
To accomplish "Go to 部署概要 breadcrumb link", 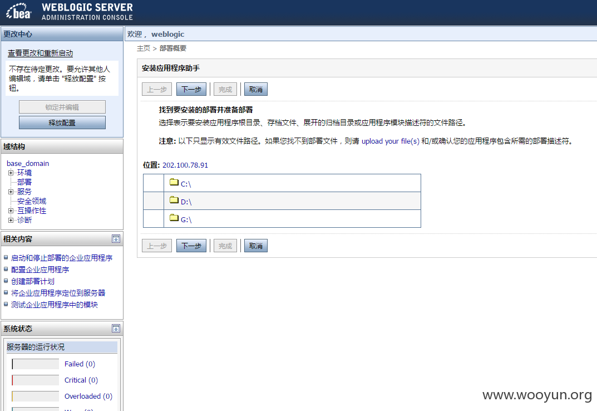I will click(173, 48).
